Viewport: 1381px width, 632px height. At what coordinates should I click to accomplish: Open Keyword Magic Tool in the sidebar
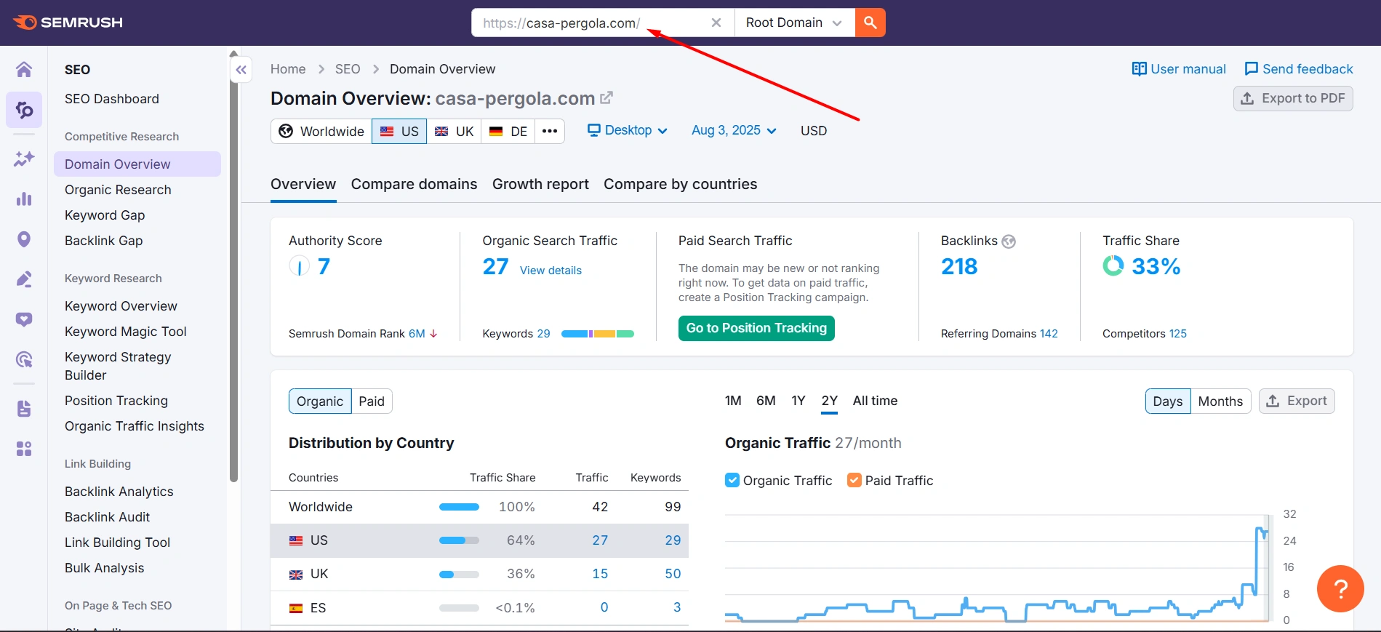coord(125,332)
